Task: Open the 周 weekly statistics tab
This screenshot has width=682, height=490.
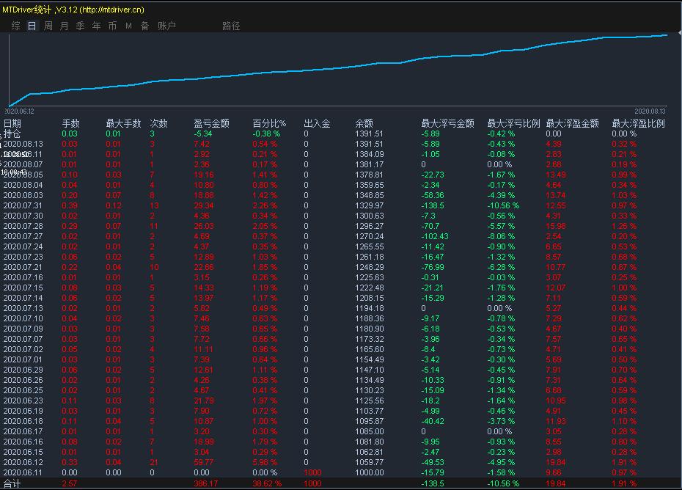Action: [x=48, y=26]
